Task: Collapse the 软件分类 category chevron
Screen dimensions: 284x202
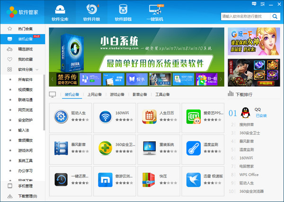Action: pyautogui.click(x=37, y=70)
